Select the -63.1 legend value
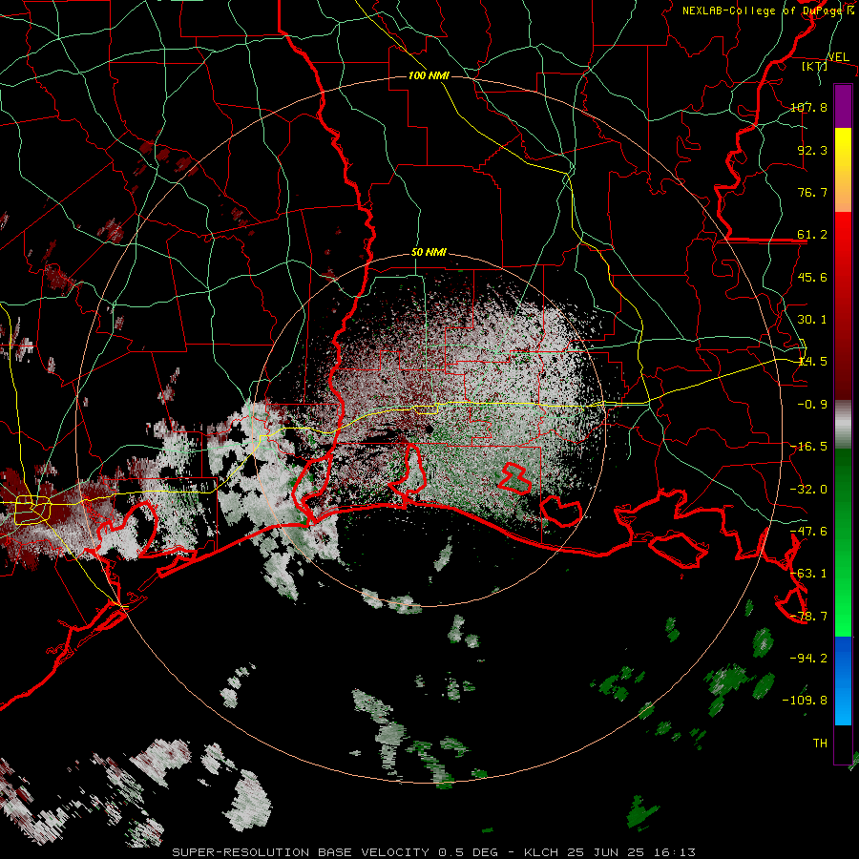Screen dimensions: 859x859 [808, 574]
